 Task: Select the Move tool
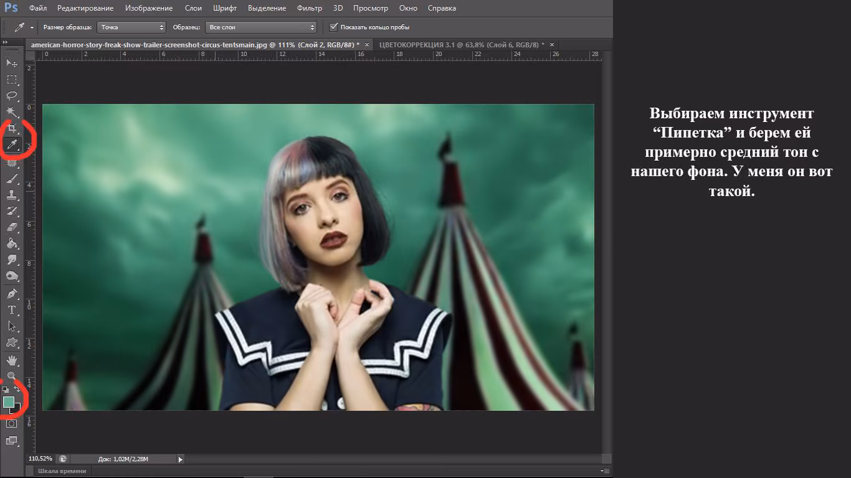(x=12, y=63)
